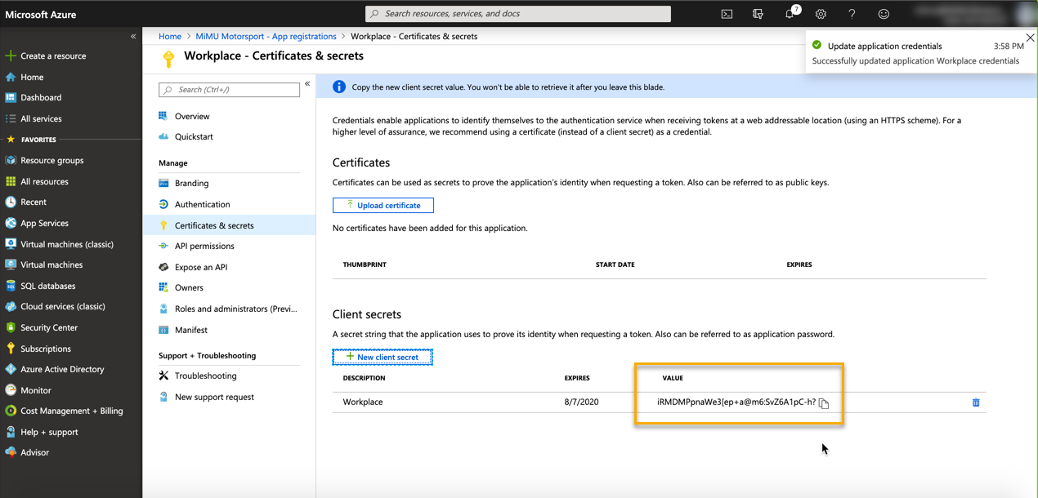Open the feedback smiley icon
This screenshot has height=498, width=1038.
click(884, 14)
